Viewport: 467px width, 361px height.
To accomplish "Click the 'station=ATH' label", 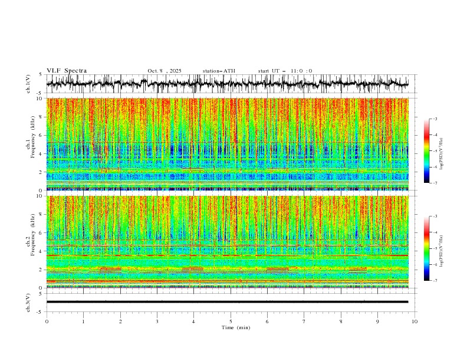I will pos(219,71).
